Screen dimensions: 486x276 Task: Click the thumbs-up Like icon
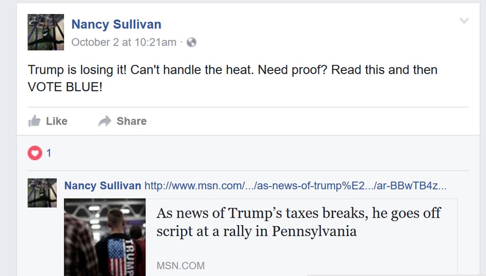point(34,121)
